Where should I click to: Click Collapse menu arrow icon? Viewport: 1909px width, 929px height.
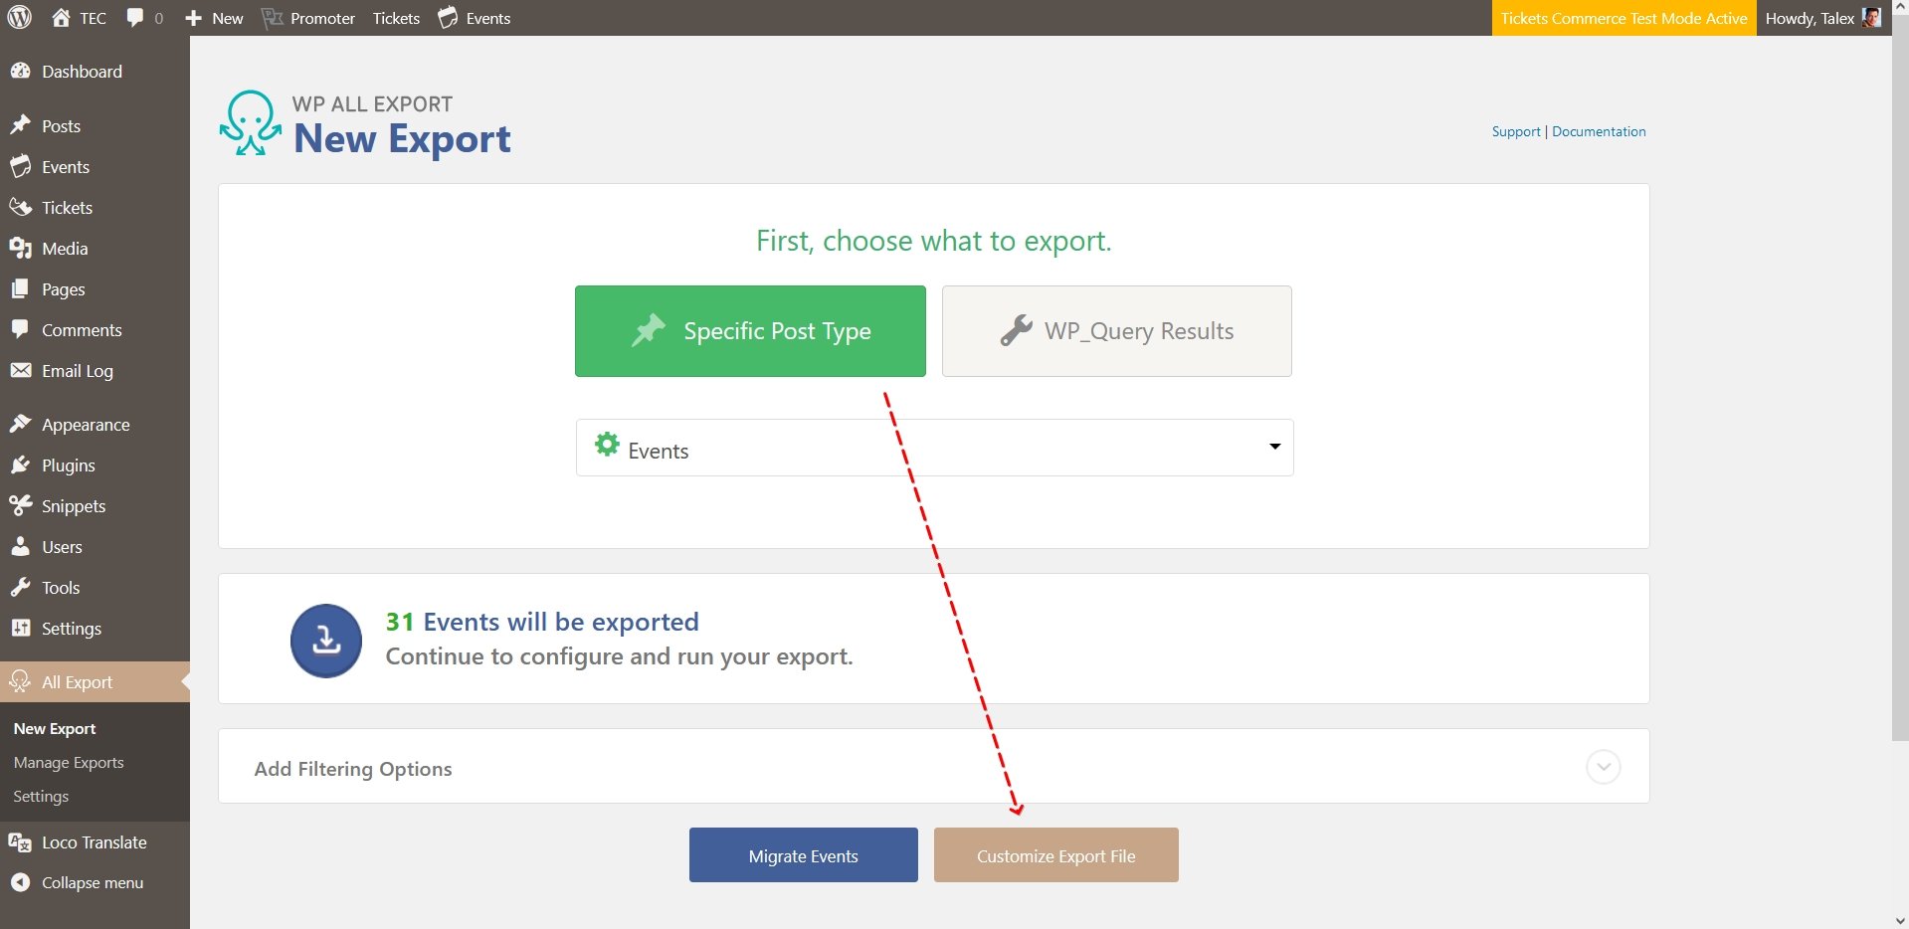point(20,882)
